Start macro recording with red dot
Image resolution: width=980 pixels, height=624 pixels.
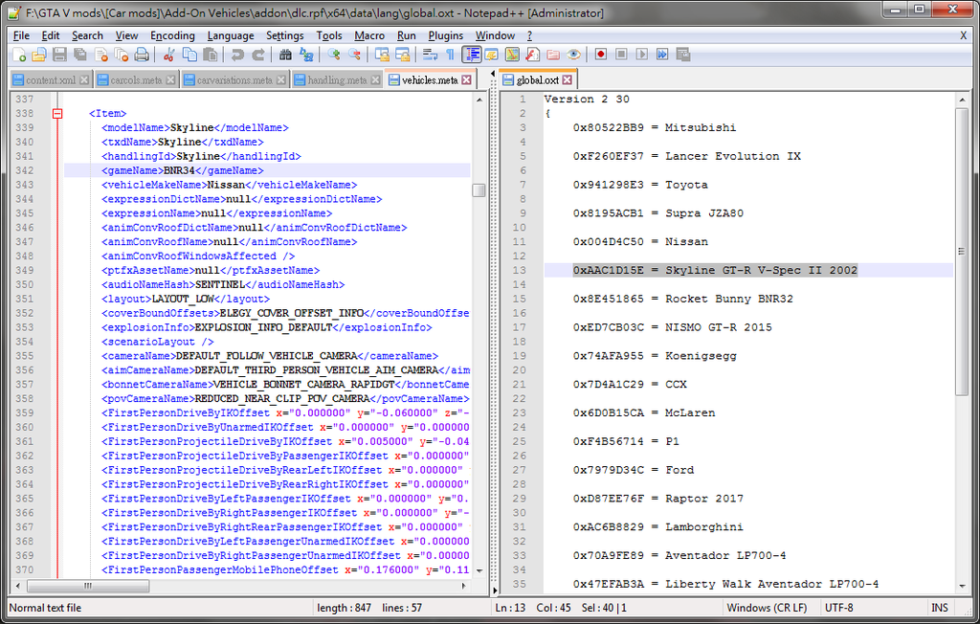pos(601,55)
